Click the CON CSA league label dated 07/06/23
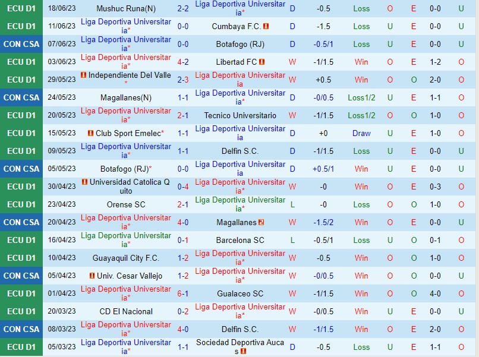Image resolution: width=479 pixels, height=357 pixels. coord(21,45)
